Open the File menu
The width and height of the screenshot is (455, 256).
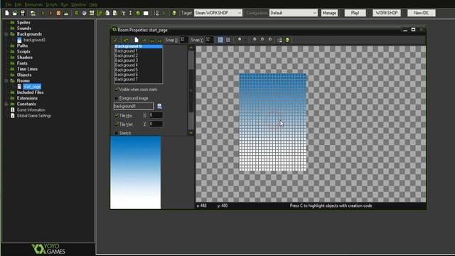coord(8,5)
